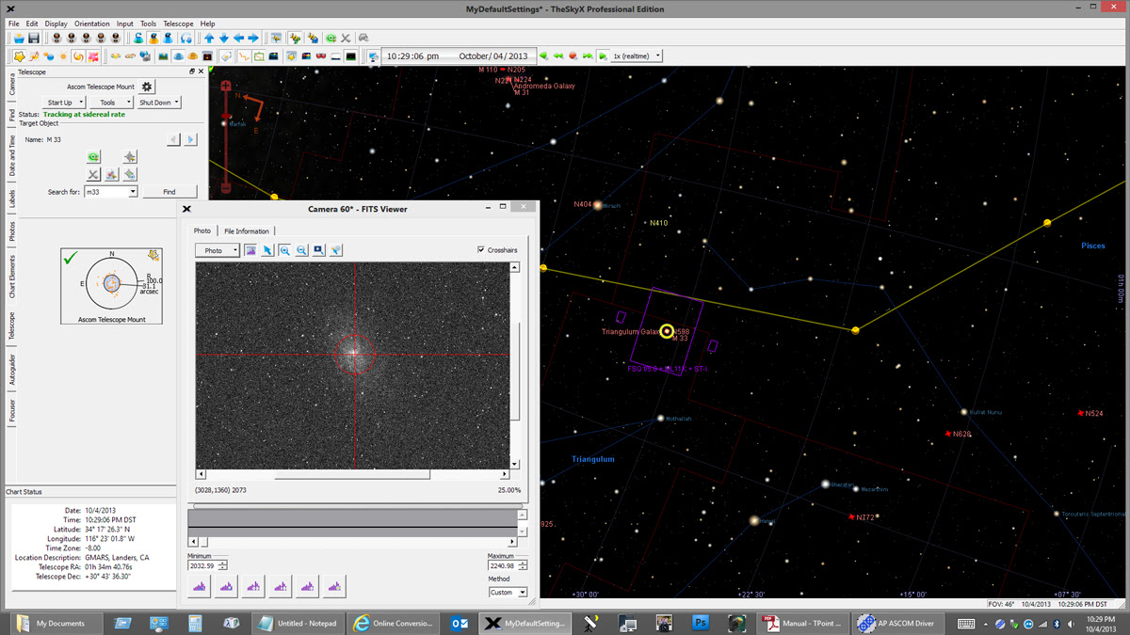Open Ascom Telescope Mount settings gear

coord(147,87)
